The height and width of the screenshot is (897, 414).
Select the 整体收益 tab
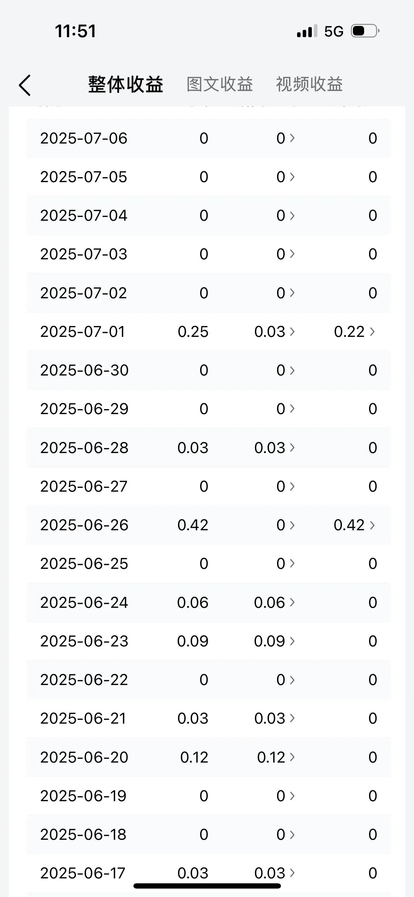click(x=126, y=85)
